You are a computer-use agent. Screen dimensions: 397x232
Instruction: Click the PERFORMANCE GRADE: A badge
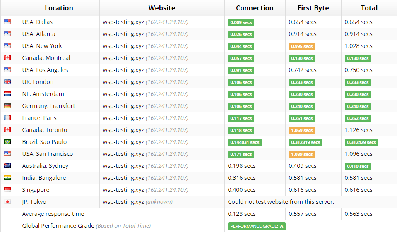pos(257,226)
